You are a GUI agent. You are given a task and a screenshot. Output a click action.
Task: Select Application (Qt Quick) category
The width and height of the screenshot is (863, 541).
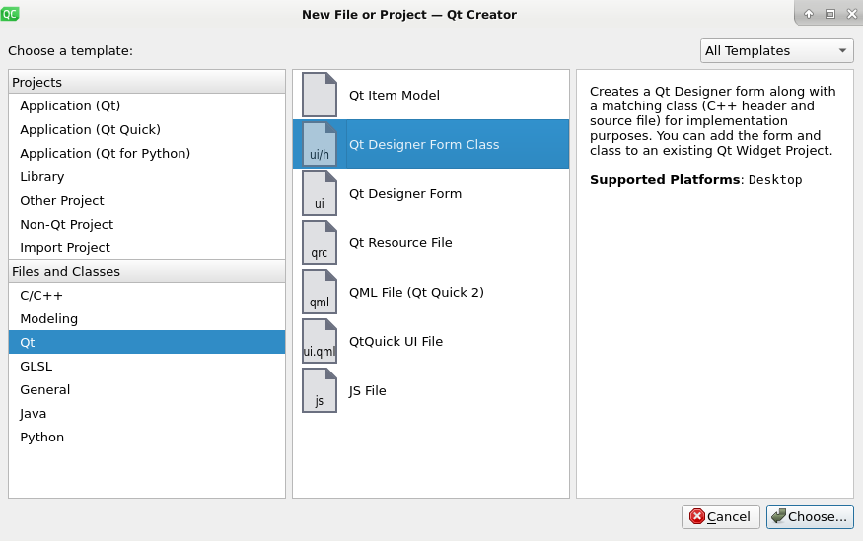point(147,129)
